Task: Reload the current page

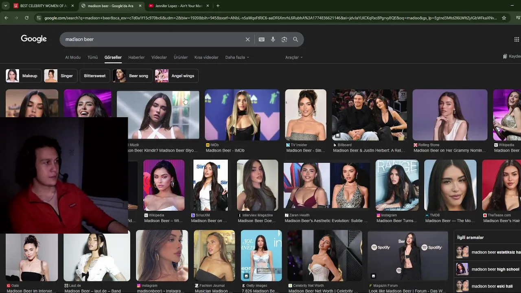Action: 26,18
